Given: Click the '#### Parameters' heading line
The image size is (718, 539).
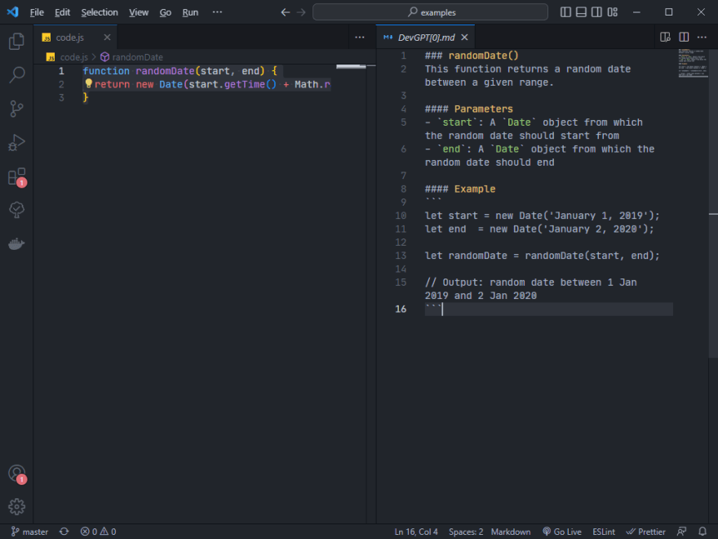Looking at the screenshot, I should 468,109.
